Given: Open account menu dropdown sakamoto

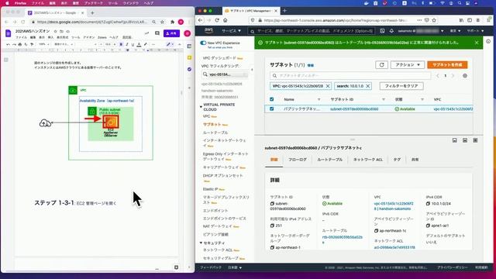Looking at the screenshot, I should coord(420,31).
